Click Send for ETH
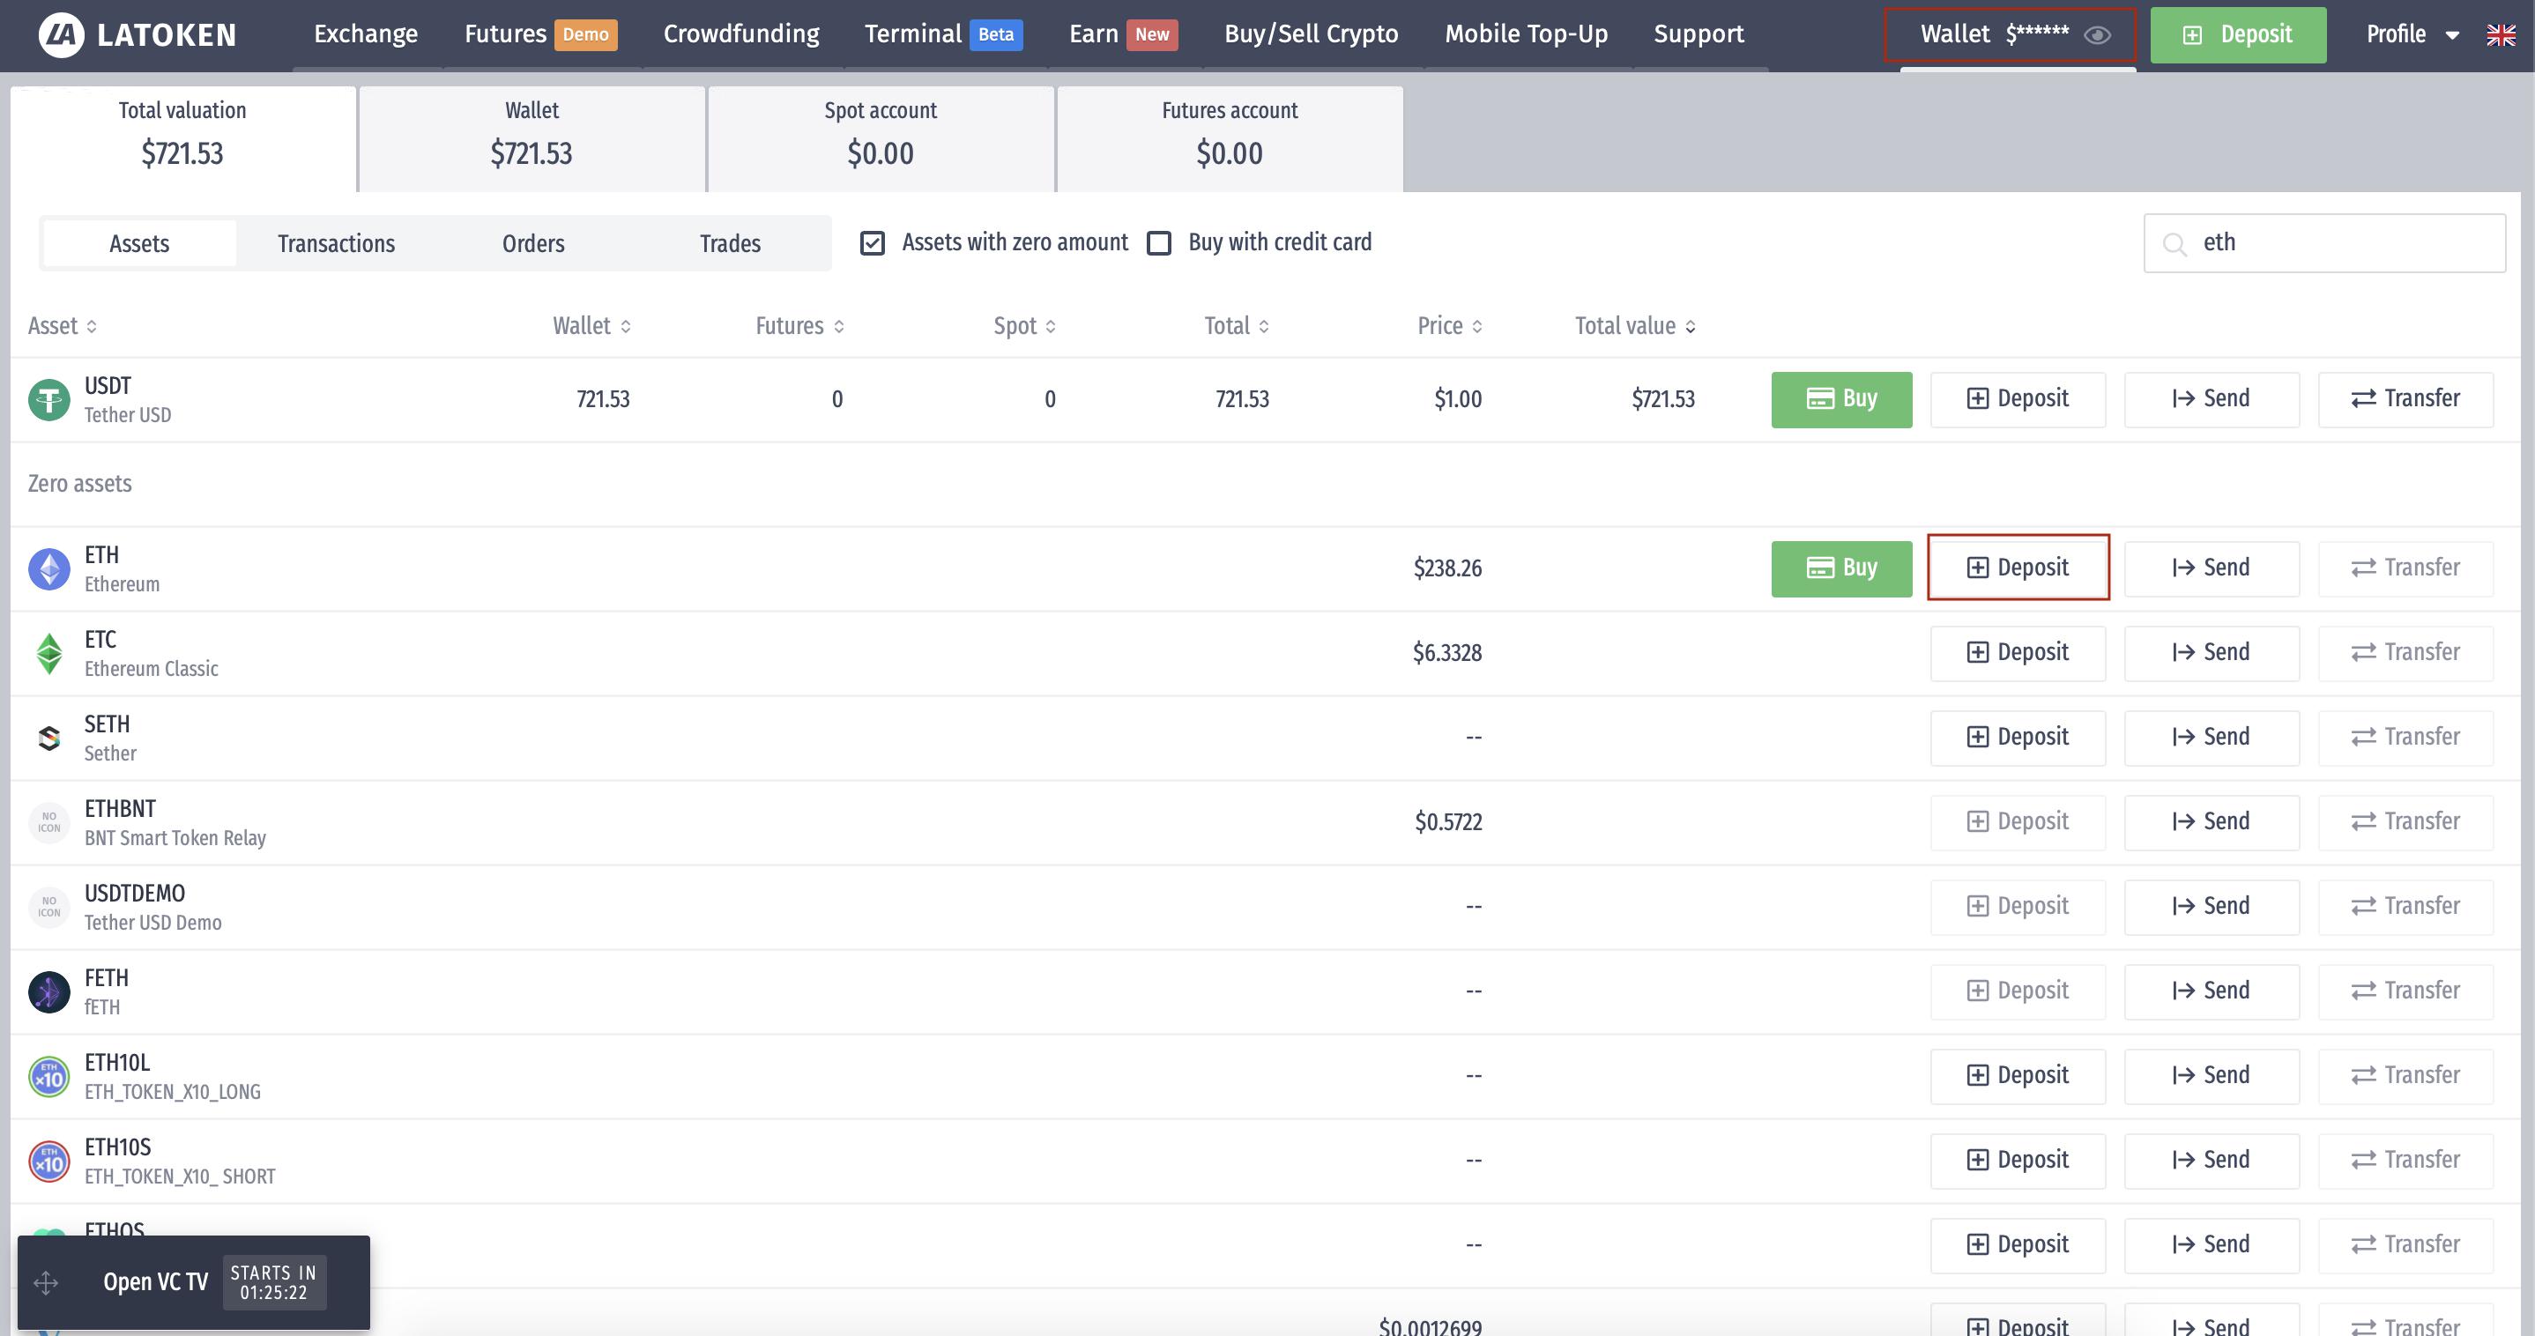This screenshot has width=2535, height=1336. tap(2212, 568)
